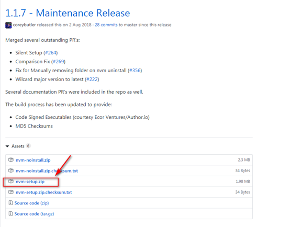290x227 pixels.
Task: Open the 1.1.7 - Maintenance Release title link
Action: coord(68,13)
